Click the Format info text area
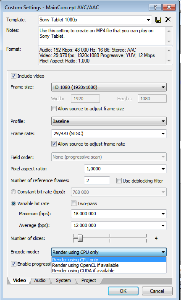This screenshot has height=300, width=181. pos(102,55)
